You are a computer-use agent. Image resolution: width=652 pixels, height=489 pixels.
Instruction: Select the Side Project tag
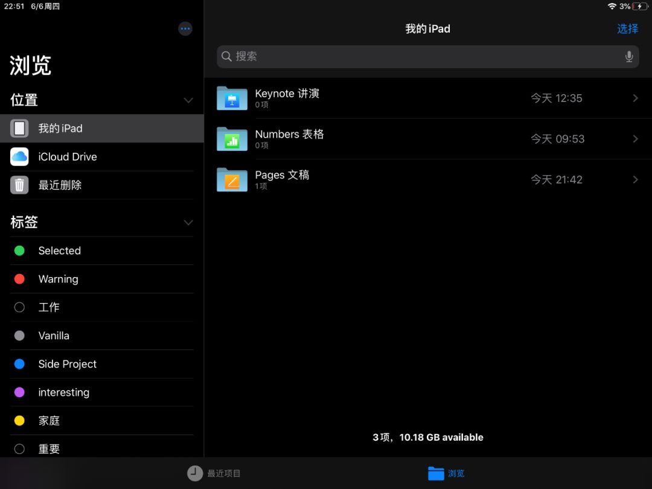[x=68, y=364]
